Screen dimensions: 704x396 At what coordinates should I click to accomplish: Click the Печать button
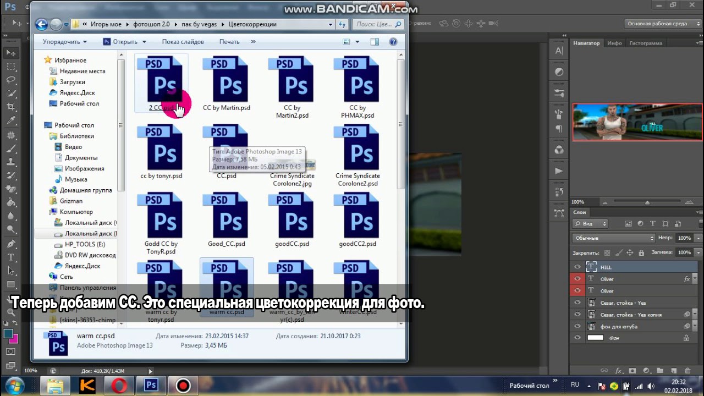229,42
